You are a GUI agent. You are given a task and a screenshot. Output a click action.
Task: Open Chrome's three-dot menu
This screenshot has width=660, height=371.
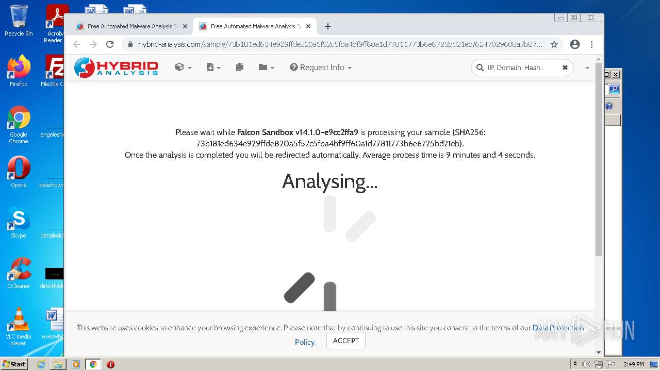point(591,44)
